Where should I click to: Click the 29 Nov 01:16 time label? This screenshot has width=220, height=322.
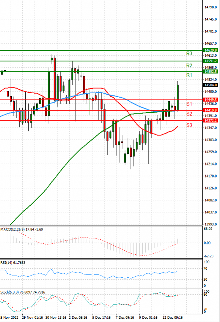[x=32, y=318]
